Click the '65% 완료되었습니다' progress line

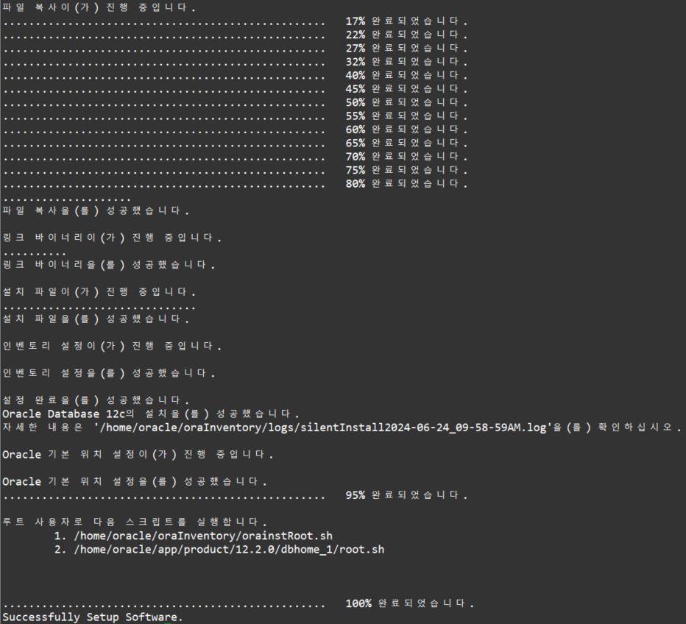point(235,143)
